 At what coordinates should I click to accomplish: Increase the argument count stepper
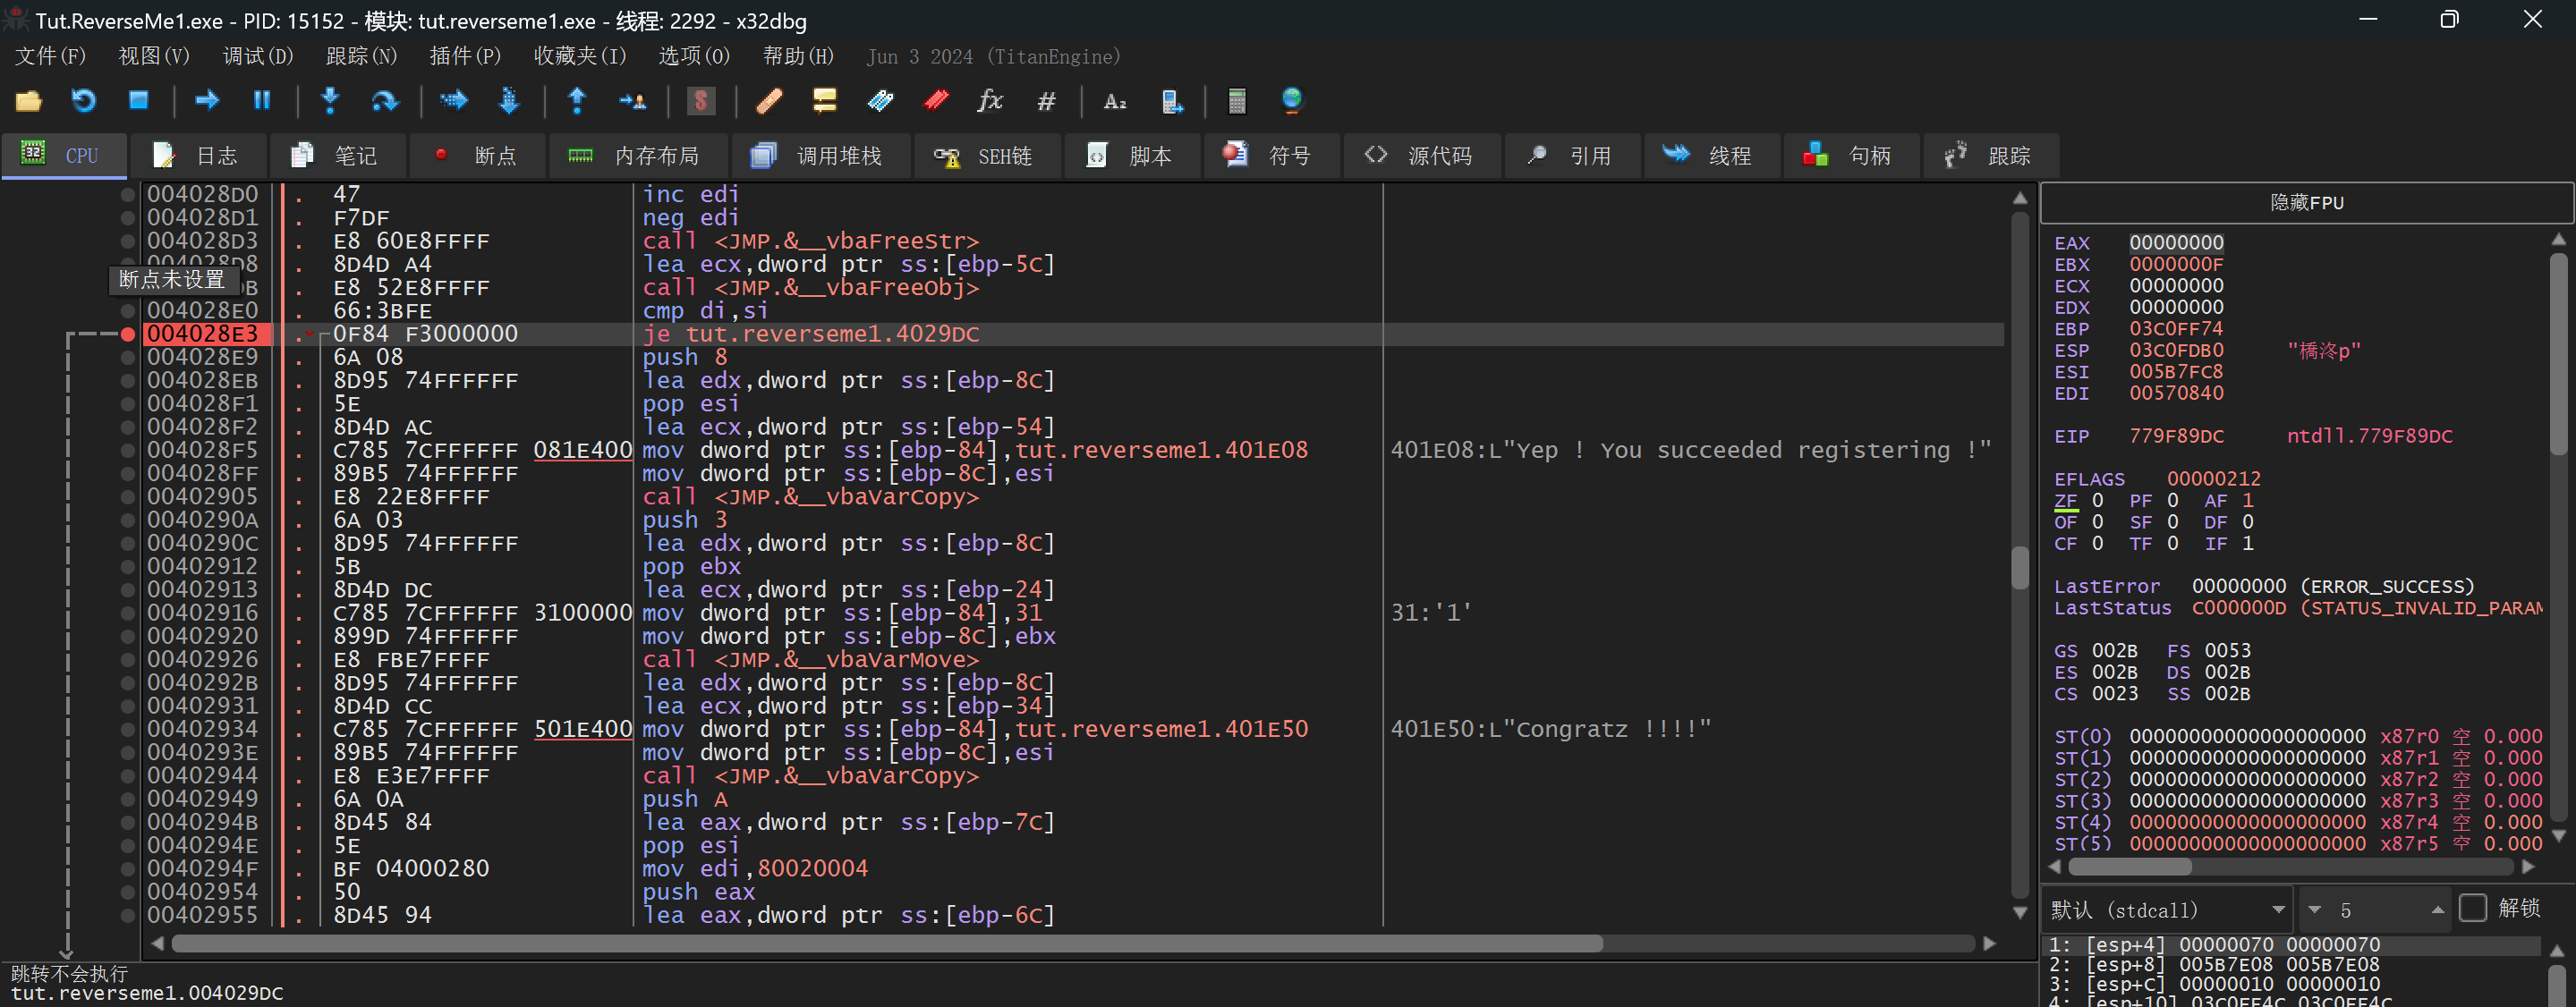click(2438, 909)
